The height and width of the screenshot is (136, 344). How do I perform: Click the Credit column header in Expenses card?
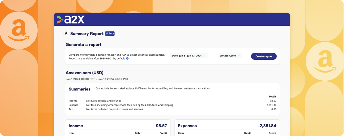pyautogui.click(x=272, y=133)
